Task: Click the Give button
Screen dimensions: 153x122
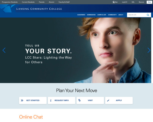Action: point(149,2)
